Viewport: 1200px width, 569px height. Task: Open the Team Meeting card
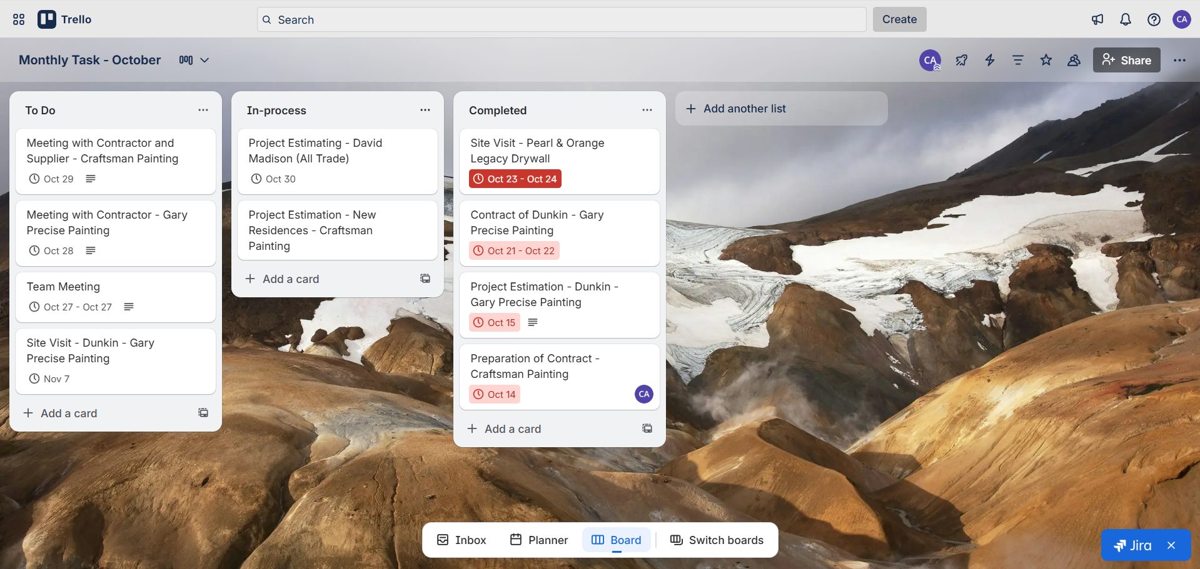pyautogui.click(x=116, y=297)
